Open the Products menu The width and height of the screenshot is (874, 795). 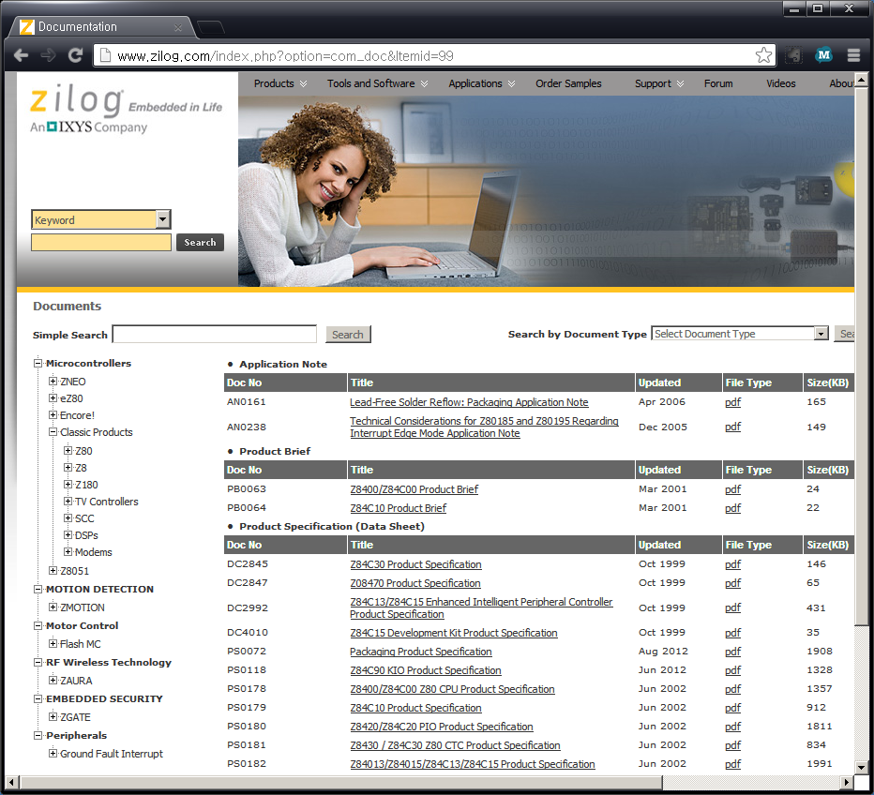279,83
